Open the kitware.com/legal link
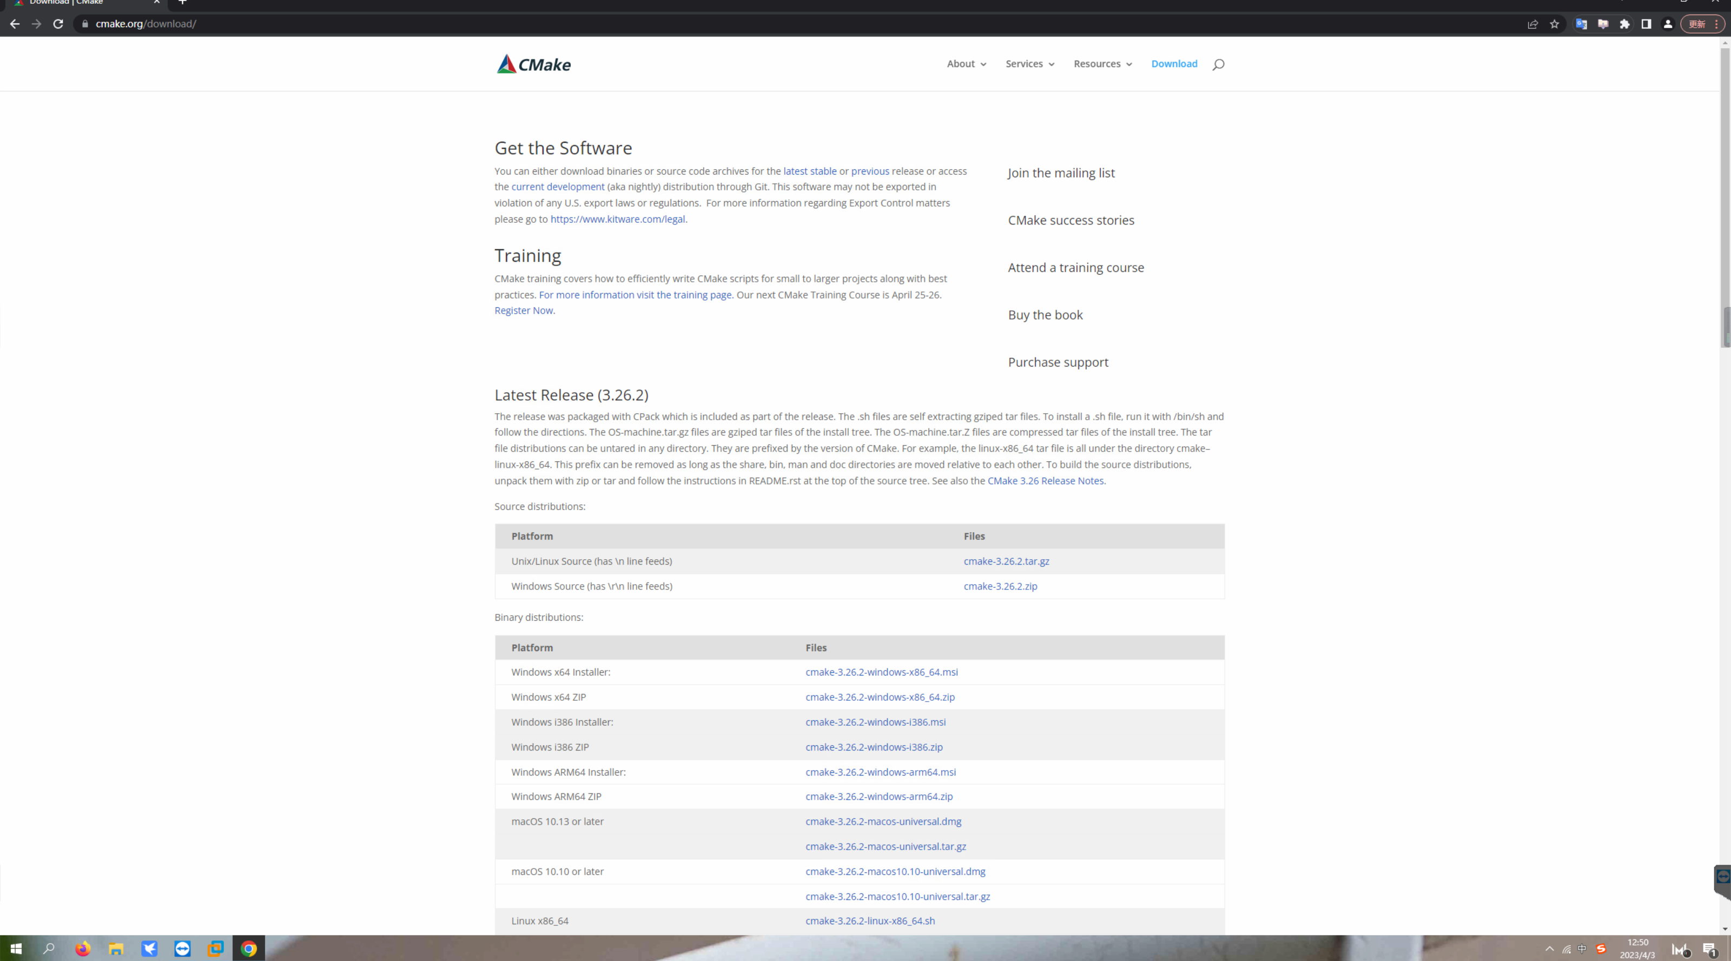This screenshot has width=1731, height=961. click(618, 219)
